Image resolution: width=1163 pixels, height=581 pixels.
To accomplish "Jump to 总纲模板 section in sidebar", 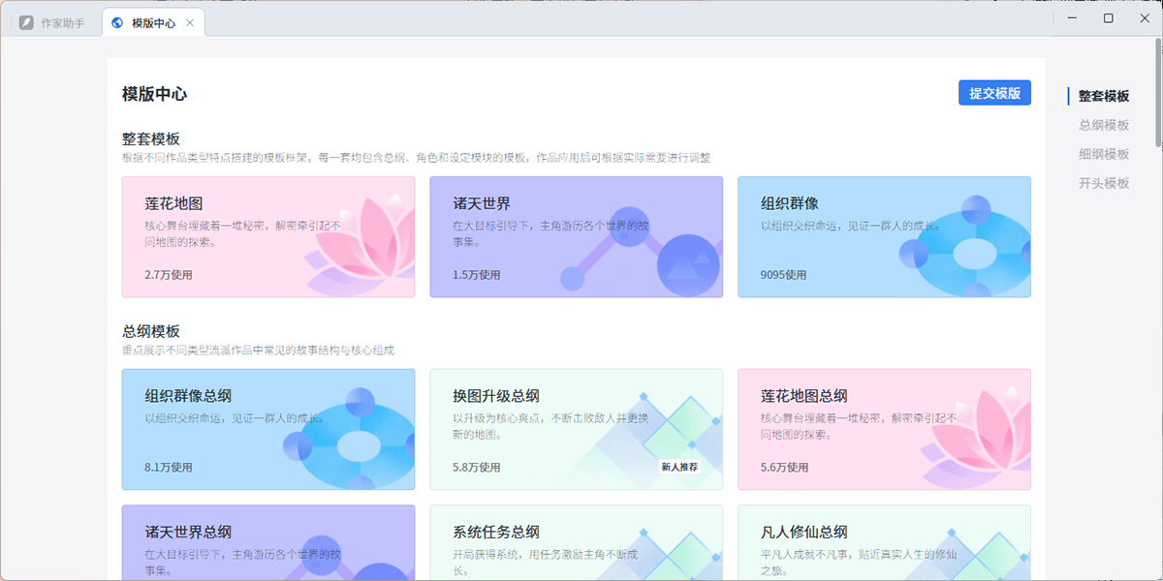I will point(1104,125).
